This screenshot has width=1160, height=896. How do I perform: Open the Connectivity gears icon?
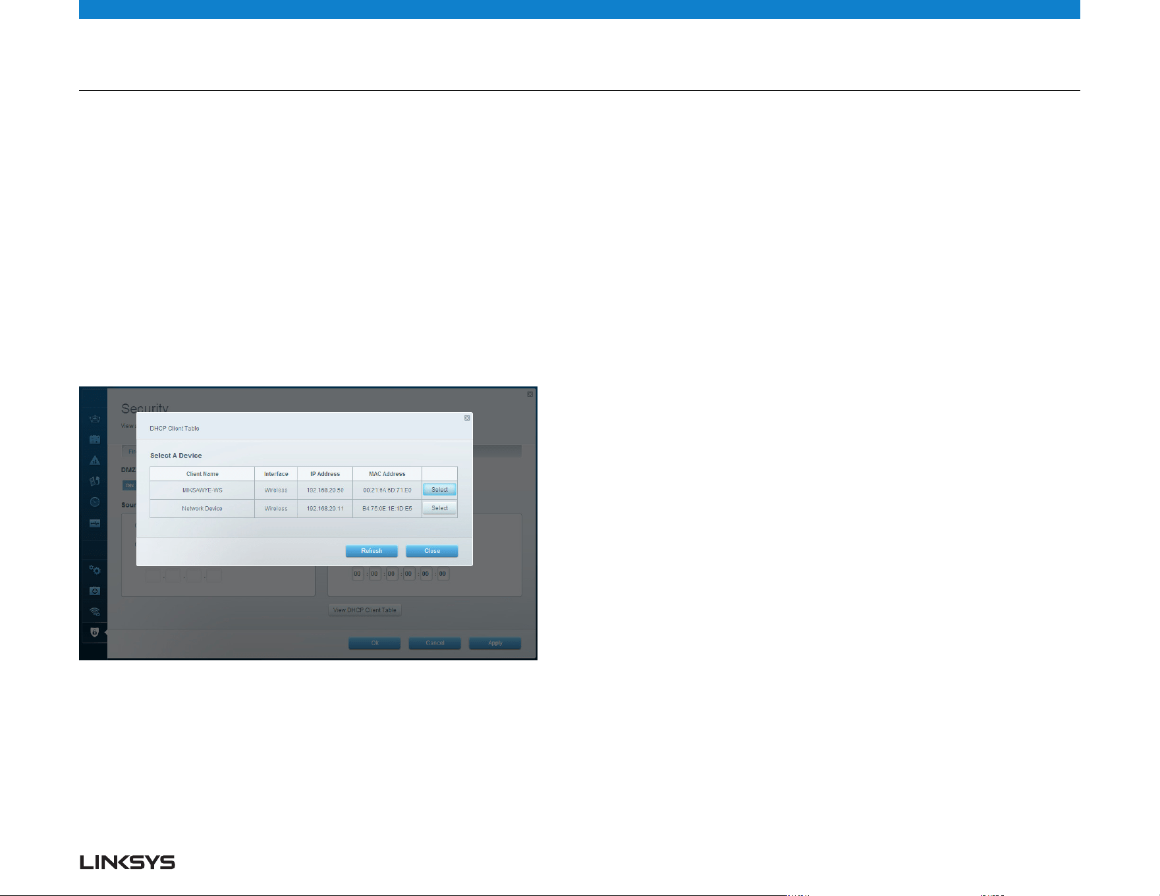point(95,569)
